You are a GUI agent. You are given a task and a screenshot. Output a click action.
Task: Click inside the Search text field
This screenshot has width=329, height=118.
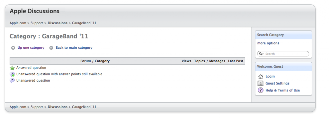[x=286, y=54]
